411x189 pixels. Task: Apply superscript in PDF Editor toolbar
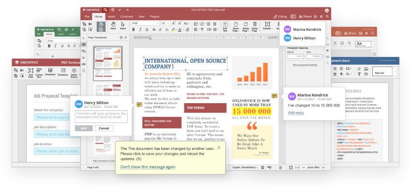click(161, 29)
